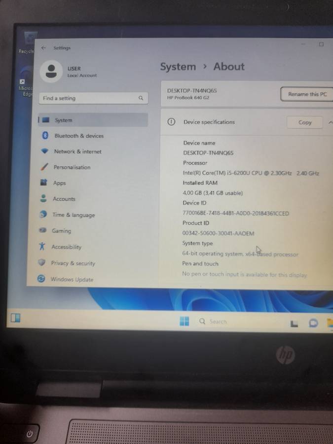Open Bluetooth & devices settings
The width and height of the screenshot is (333, 444).
coord(78,136)
